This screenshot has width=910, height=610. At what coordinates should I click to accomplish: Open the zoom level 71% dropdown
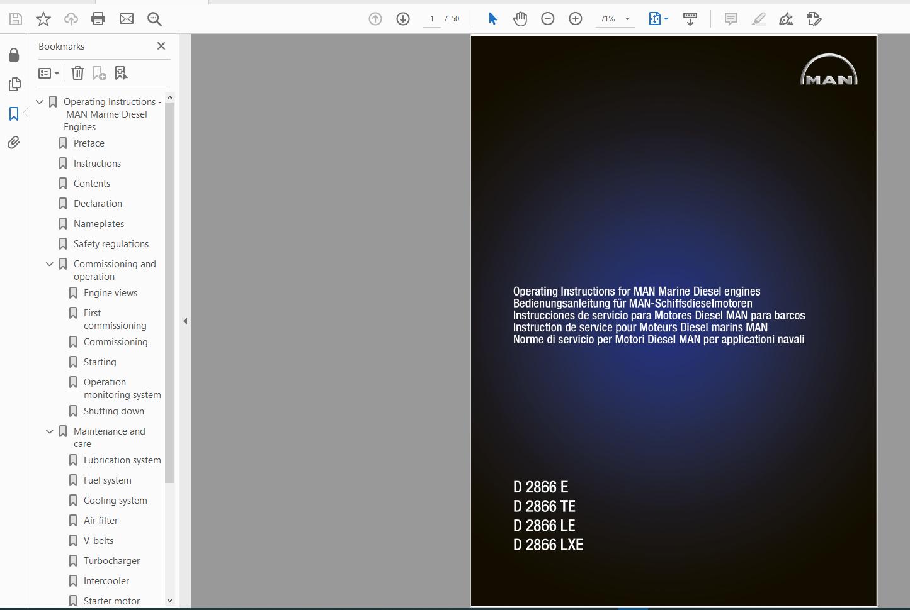615,19
